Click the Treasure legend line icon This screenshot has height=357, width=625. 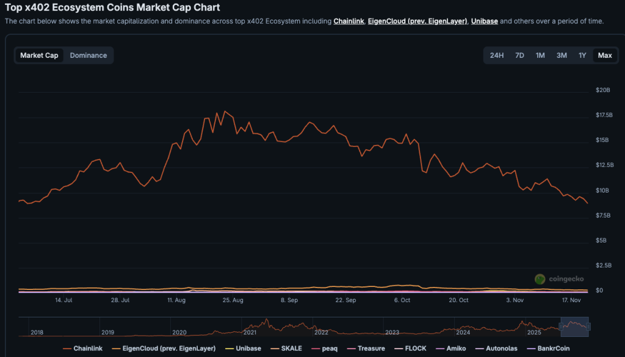click(x=351, y=348)
